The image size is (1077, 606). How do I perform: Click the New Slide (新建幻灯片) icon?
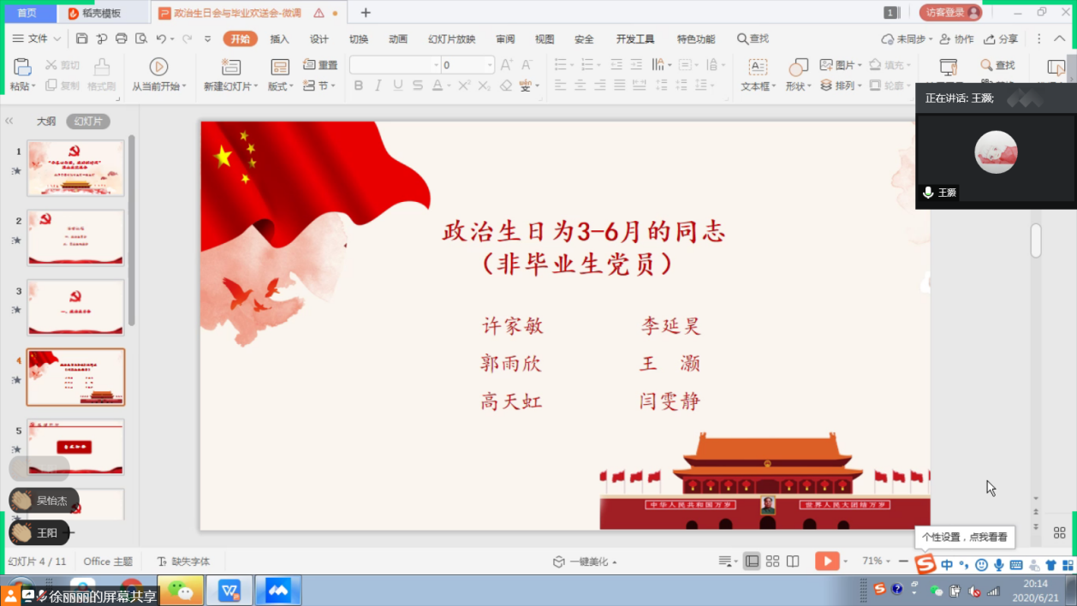230,68
